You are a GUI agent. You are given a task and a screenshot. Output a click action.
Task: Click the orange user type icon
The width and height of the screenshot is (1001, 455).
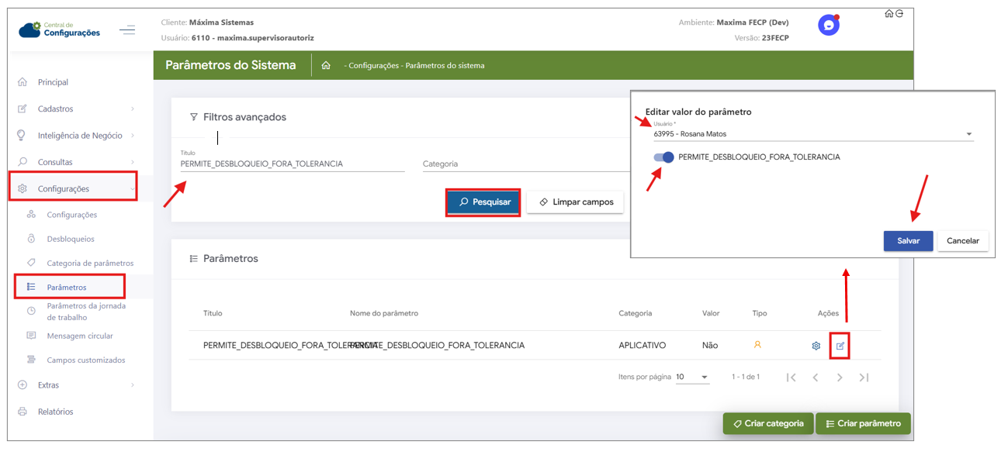click(757, 344)
